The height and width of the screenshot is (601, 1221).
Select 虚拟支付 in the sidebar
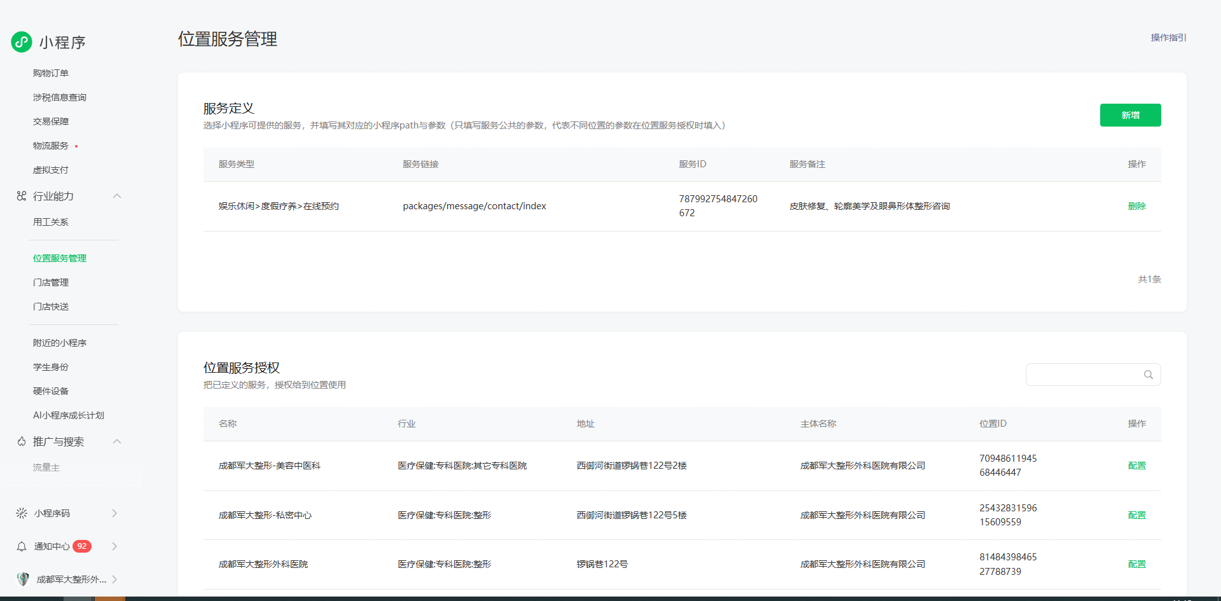[51, 170]
